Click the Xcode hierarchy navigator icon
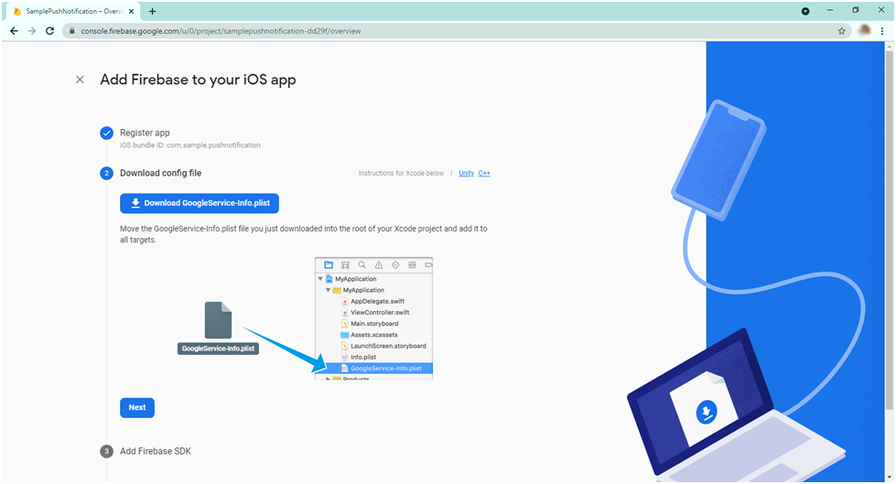 345,265
